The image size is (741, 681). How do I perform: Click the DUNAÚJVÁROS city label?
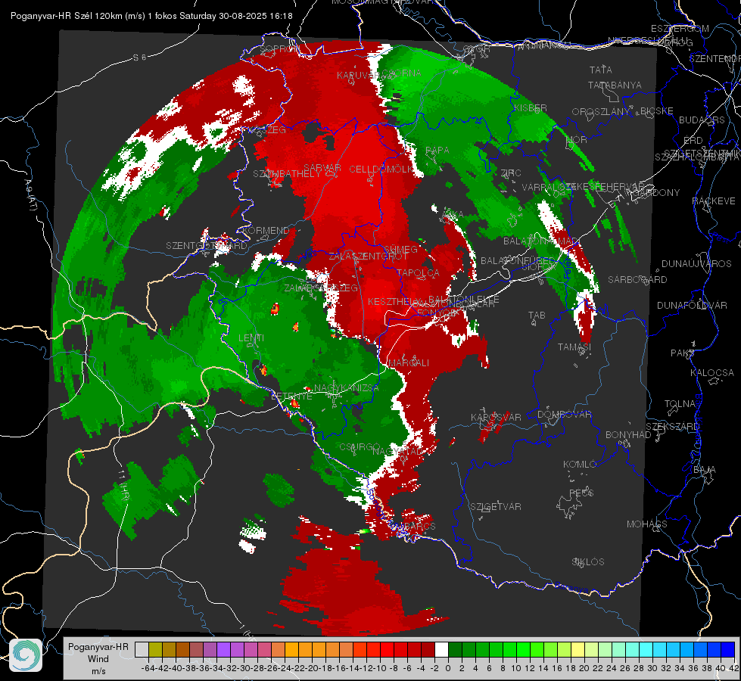696,264
